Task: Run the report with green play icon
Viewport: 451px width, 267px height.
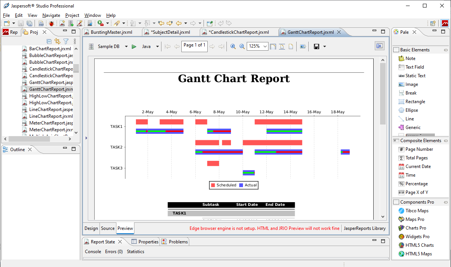Action: (134, 46)
